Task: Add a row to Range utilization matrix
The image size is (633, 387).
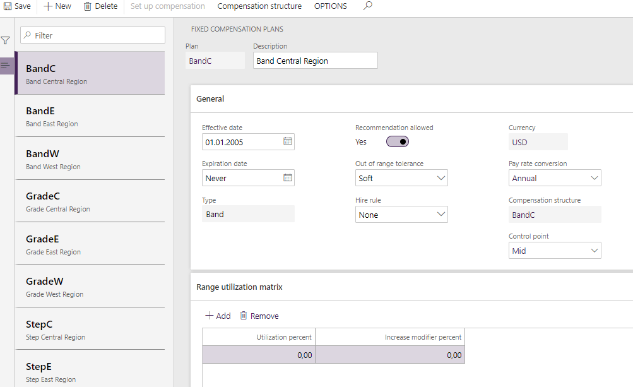Action: tap(218, 316)
